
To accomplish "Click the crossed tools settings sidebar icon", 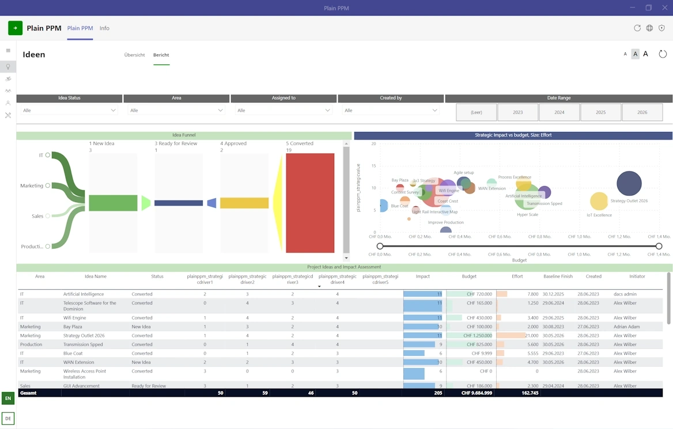I will [x=8, y=115].
